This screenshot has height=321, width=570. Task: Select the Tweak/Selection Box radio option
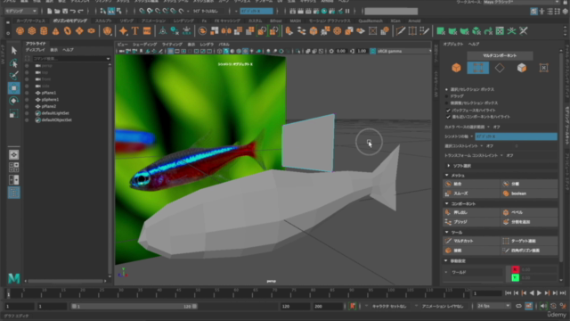(x=447, y=103)
